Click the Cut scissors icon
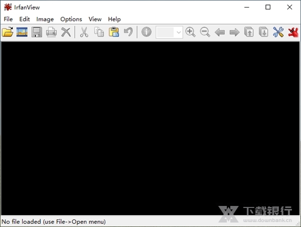Screen dimensions: 301x227 tap(84, 33)
